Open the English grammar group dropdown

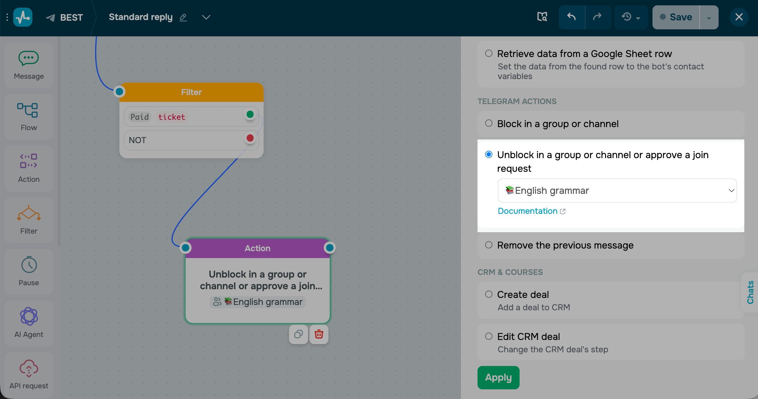tap(617, 190)
